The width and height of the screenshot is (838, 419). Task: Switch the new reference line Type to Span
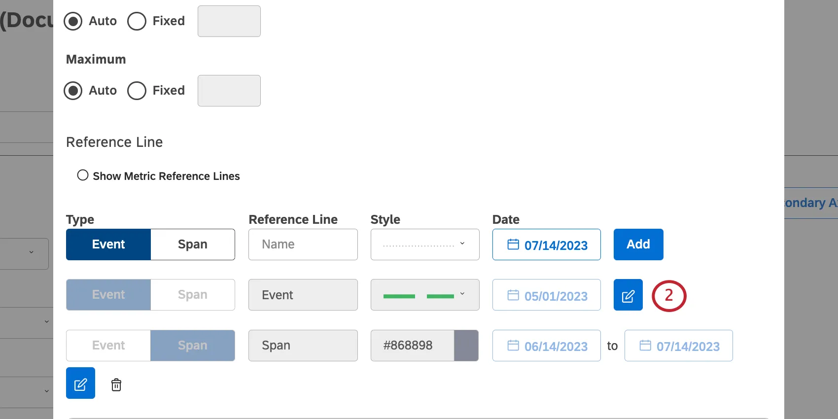[x=192, y=244]
